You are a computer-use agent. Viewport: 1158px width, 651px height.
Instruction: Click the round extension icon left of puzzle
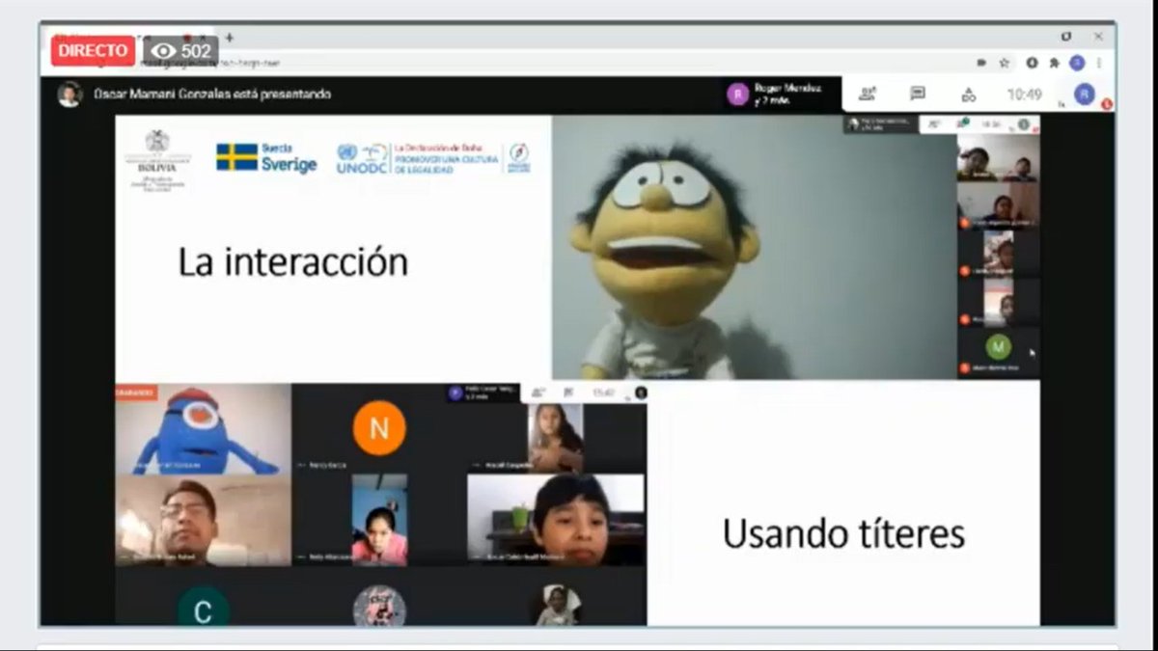tap(1032, 63)
